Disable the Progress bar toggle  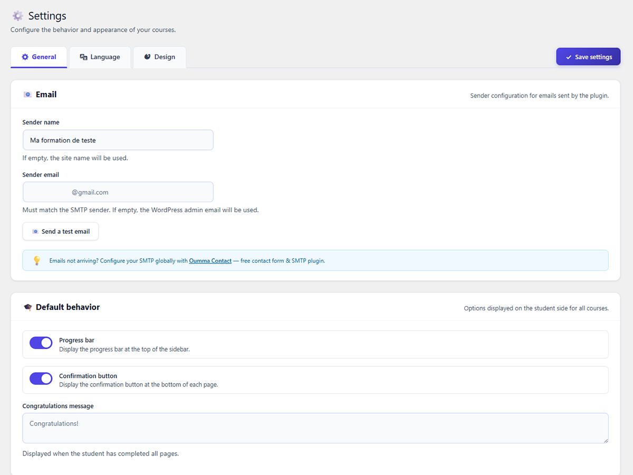tap(41, 343)
